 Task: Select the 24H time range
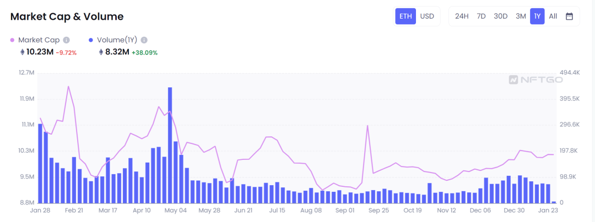(462, 16)
